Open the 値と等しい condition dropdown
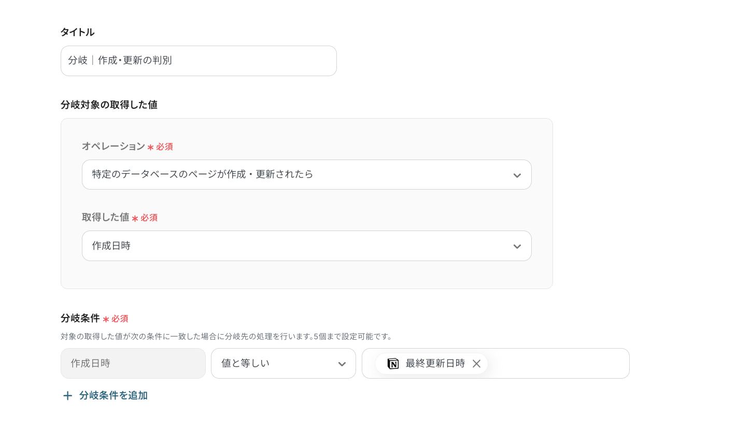This screenshot has height=432, width=737. (283, 363)
